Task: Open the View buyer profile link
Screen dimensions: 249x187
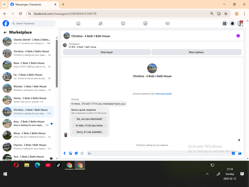Action: pos(163,94)
